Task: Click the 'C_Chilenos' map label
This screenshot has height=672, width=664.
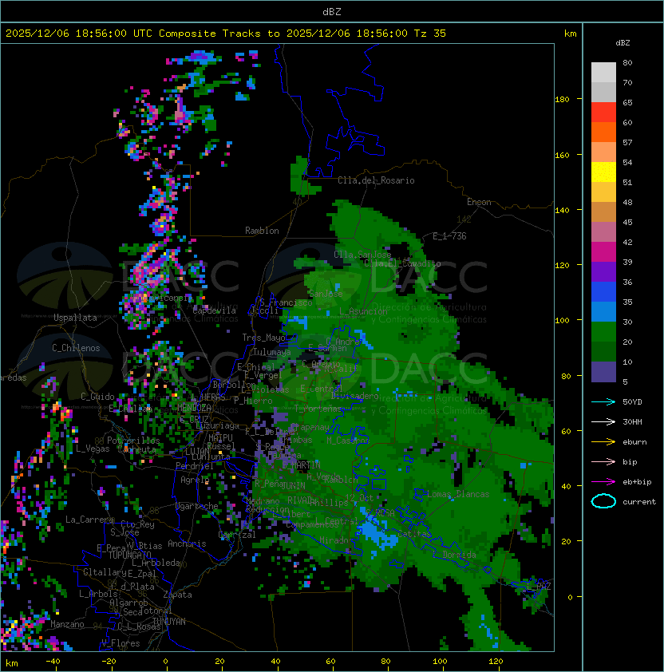Action: [x=76, y=348]
